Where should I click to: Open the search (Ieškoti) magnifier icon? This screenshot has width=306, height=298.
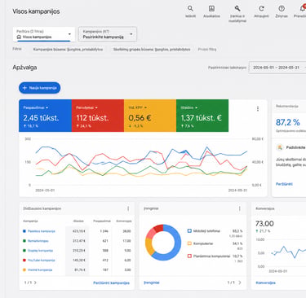tap(190, 8)
